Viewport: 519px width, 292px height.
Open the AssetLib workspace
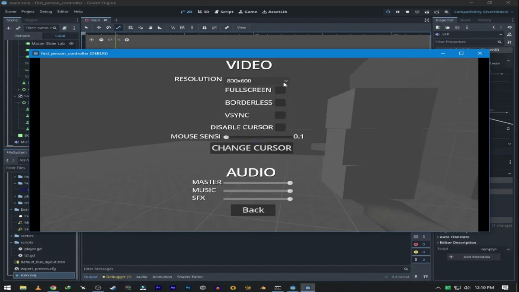point(275,12)
